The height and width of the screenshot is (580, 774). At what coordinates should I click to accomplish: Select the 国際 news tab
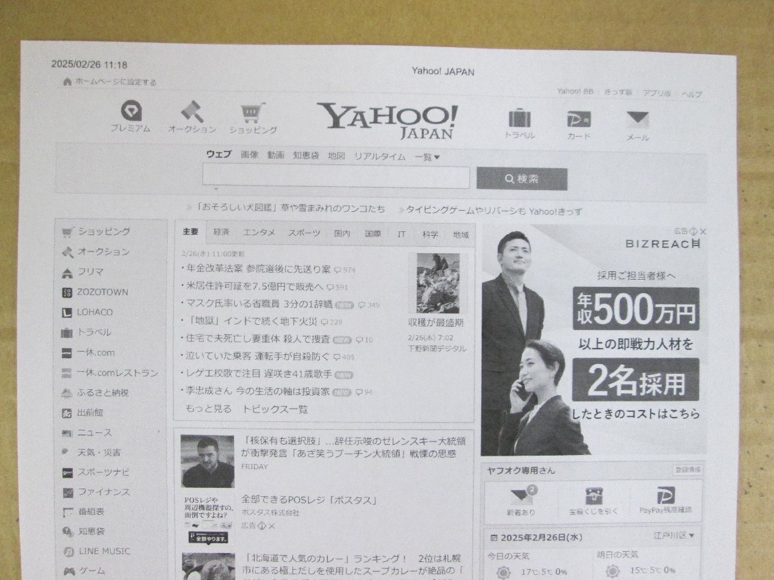point(372,234)
